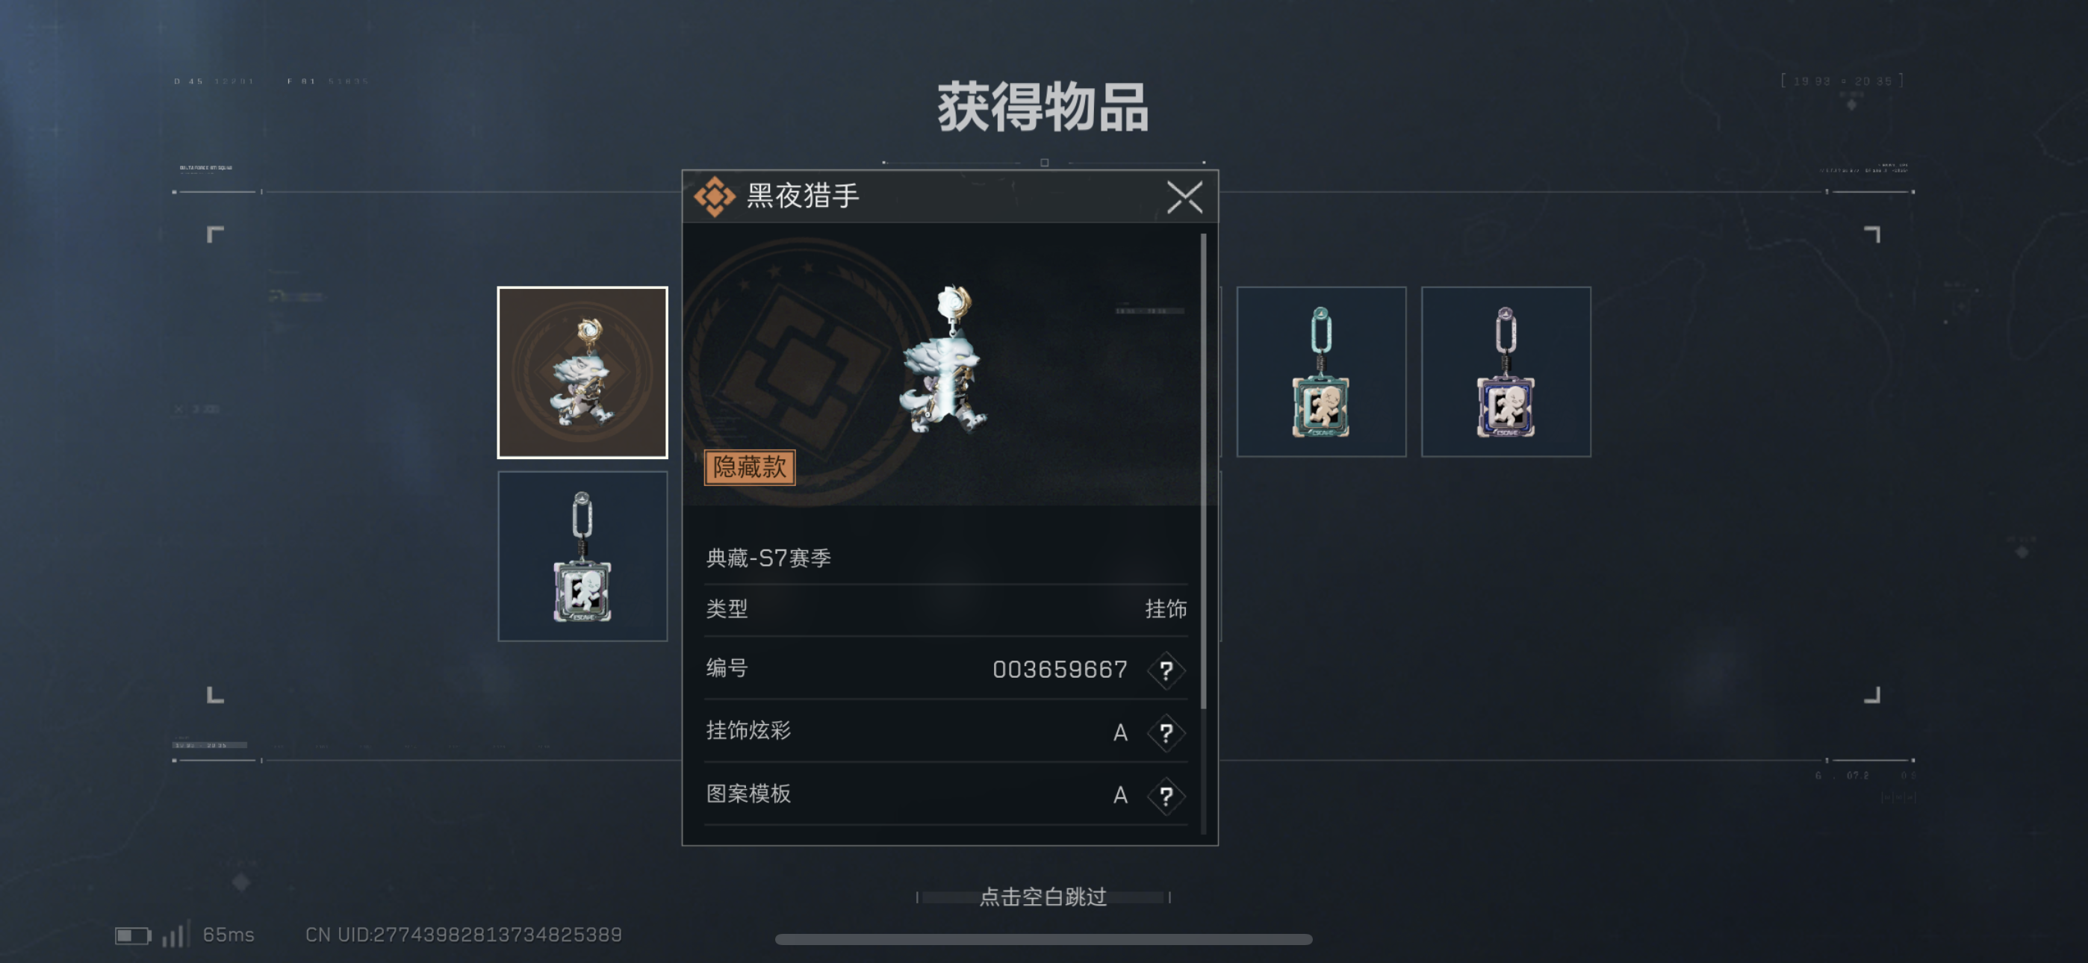Click 点击空白跳过 to skip
This screenshot has height=963, width=2088.
tap(1043, 897)
